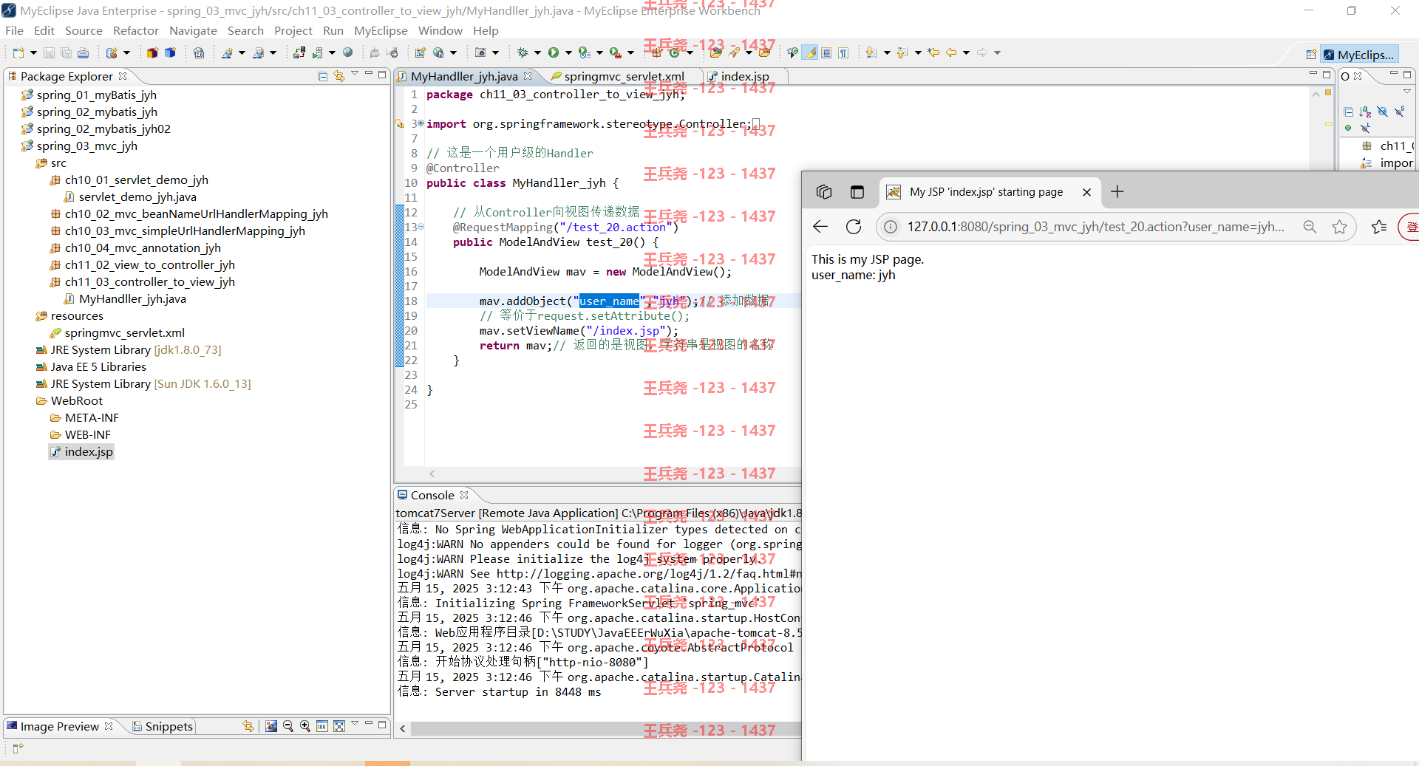This screenshot has height=766, width=1419.
Task: Click the Back navigation arrow in the Eclipse toolbar
Action: pos(951,52)
